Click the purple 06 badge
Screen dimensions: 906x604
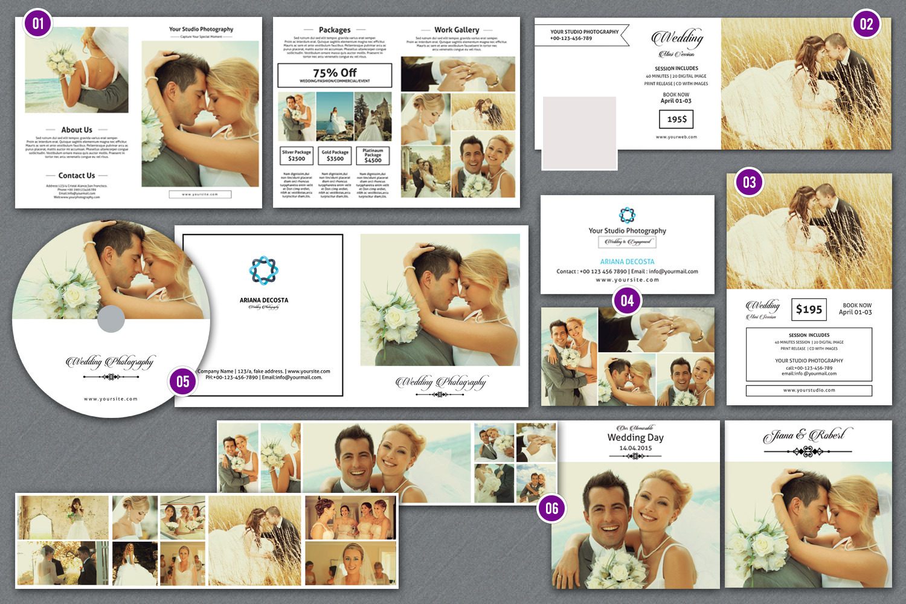(552, 508)
